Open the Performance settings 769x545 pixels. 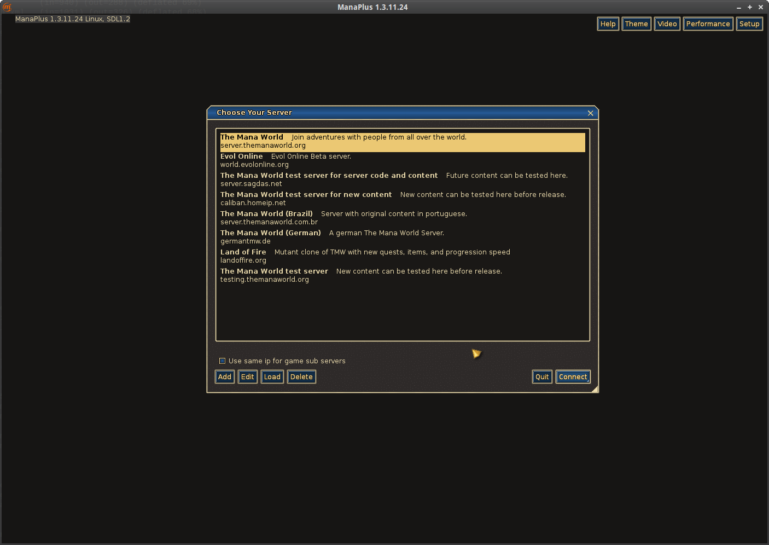pyautogui.click(x=708, y=24)
